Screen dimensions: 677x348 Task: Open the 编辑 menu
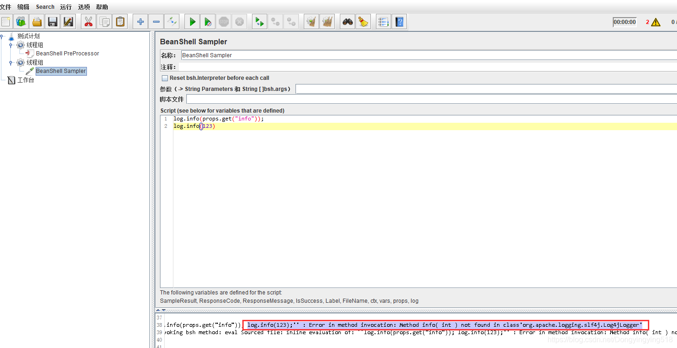(x=23, y=7)
